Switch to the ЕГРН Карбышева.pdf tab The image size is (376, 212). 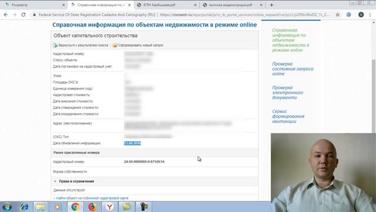coord(167,5)
